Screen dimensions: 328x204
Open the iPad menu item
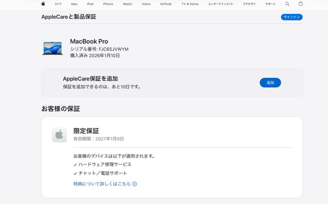[90, 4]
